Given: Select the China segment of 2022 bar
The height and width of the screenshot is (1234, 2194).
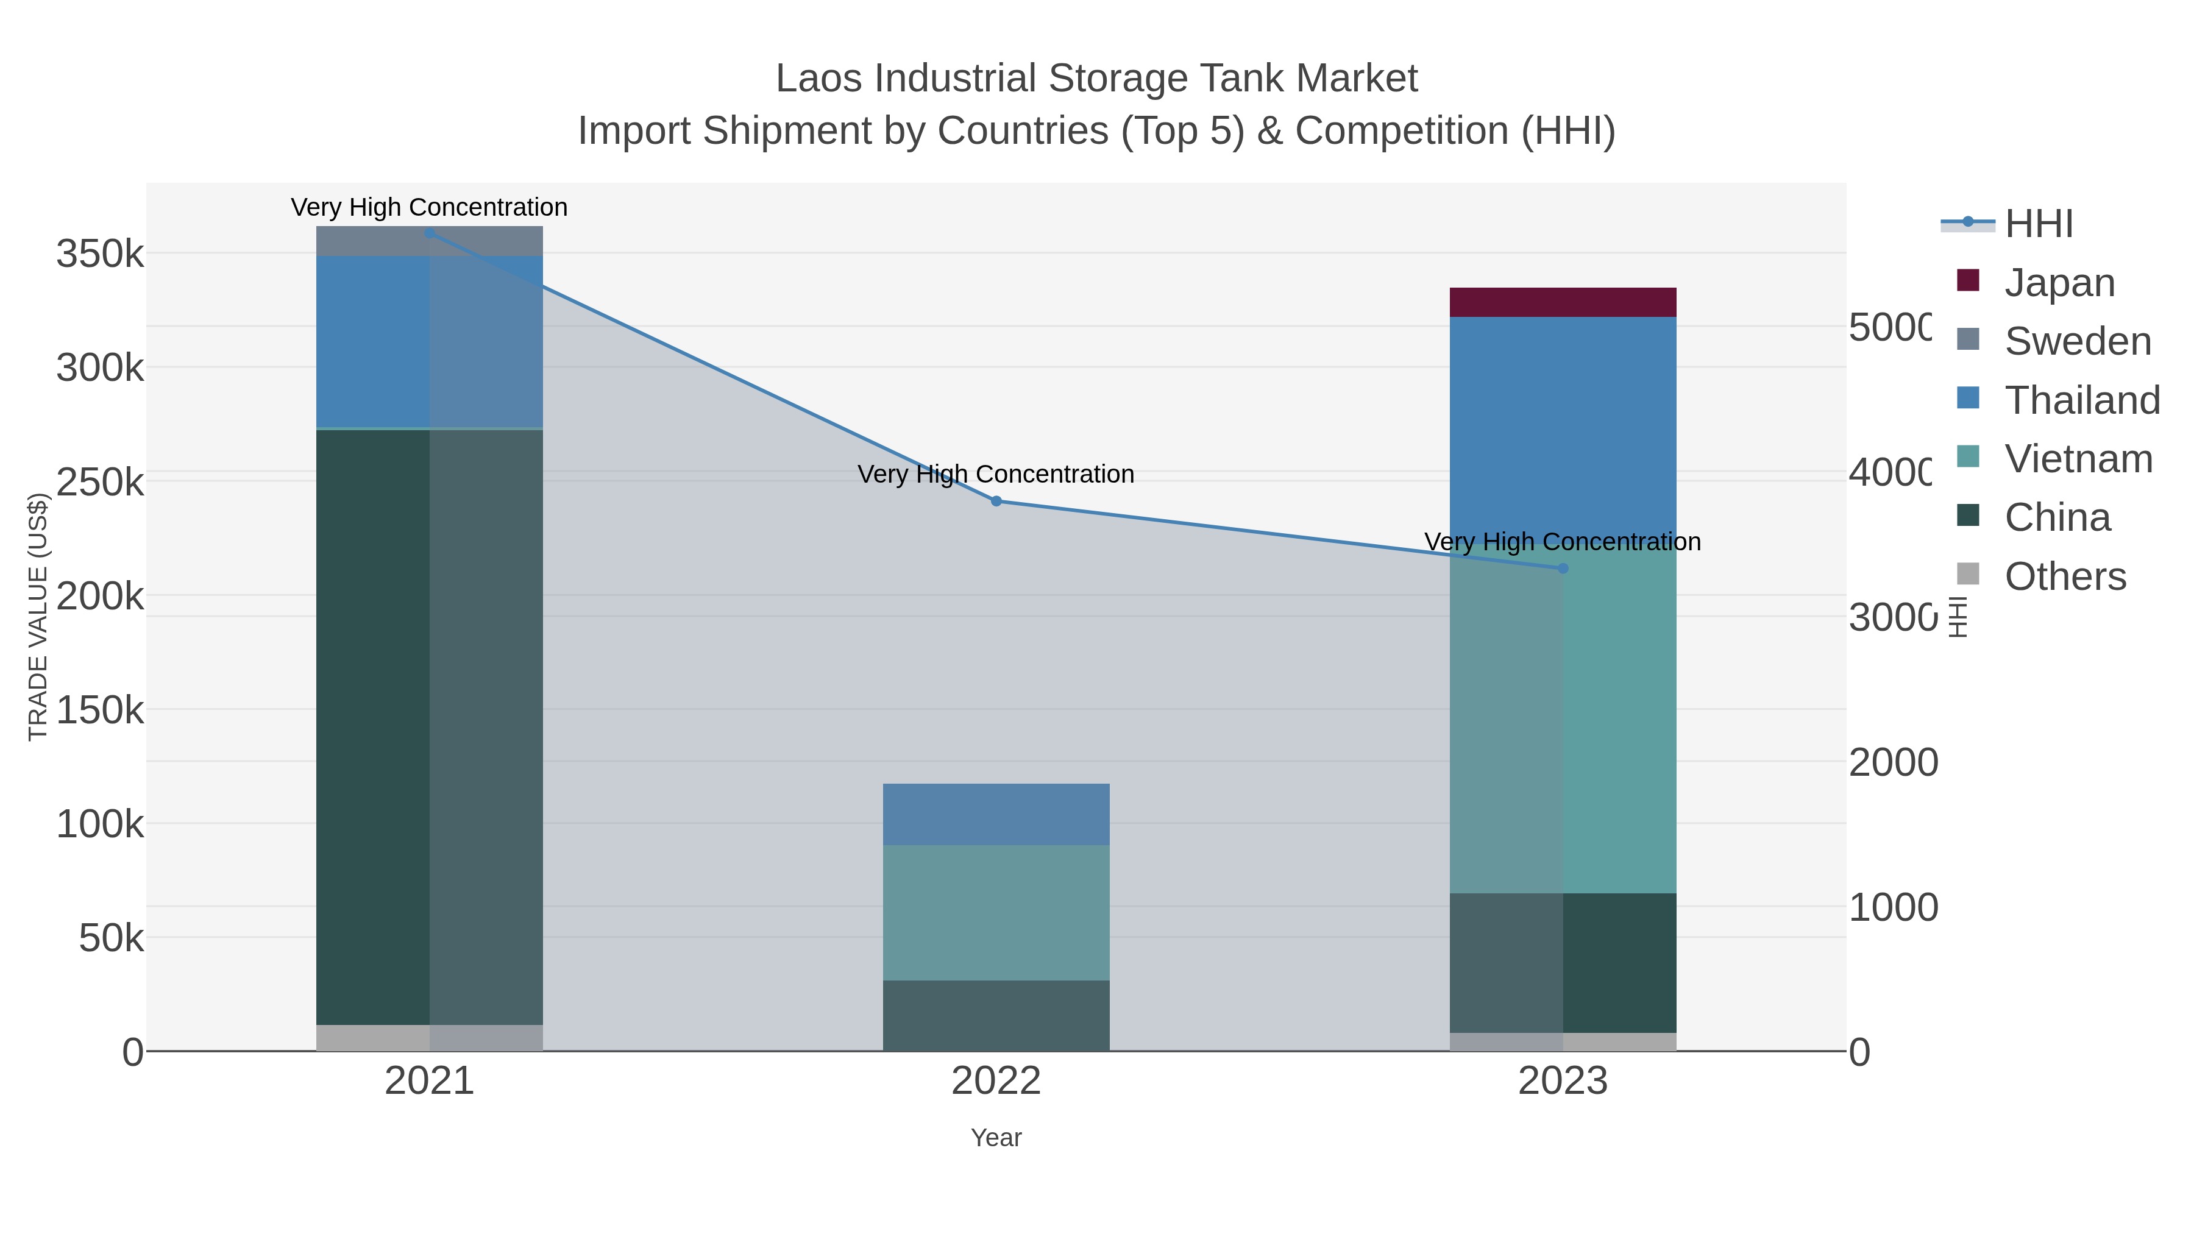Looking at the screenshot, I should tap(996, 1016).
